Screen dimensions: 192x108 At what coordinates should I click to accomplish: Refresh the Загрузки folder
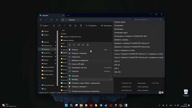[57, 20]
